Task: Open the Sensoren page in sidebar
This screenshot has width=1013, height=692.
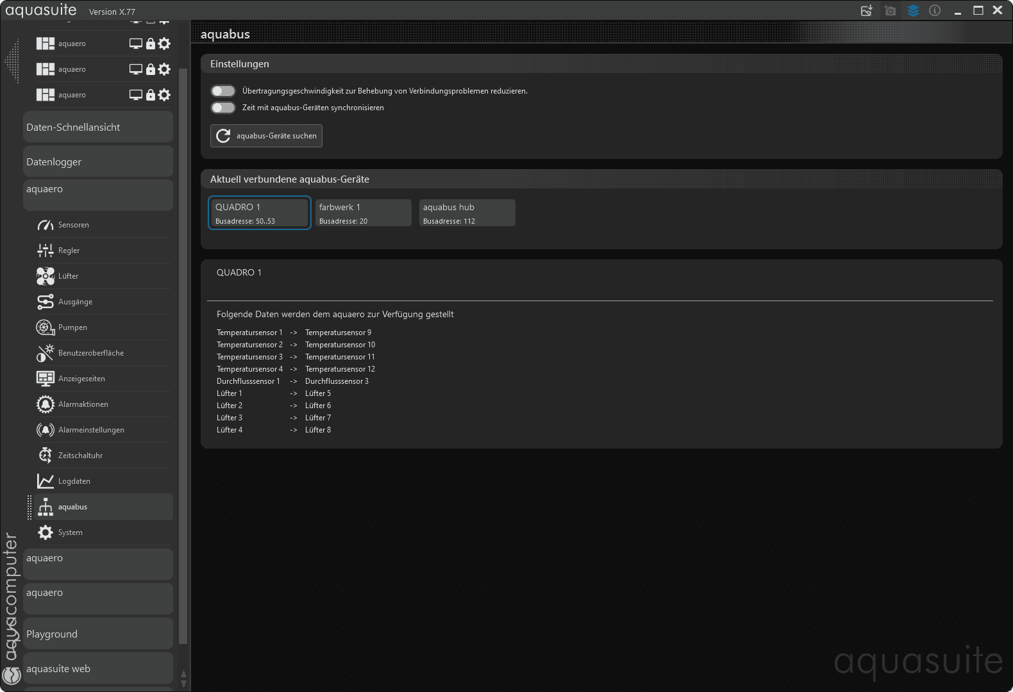Action: (104, 225)
